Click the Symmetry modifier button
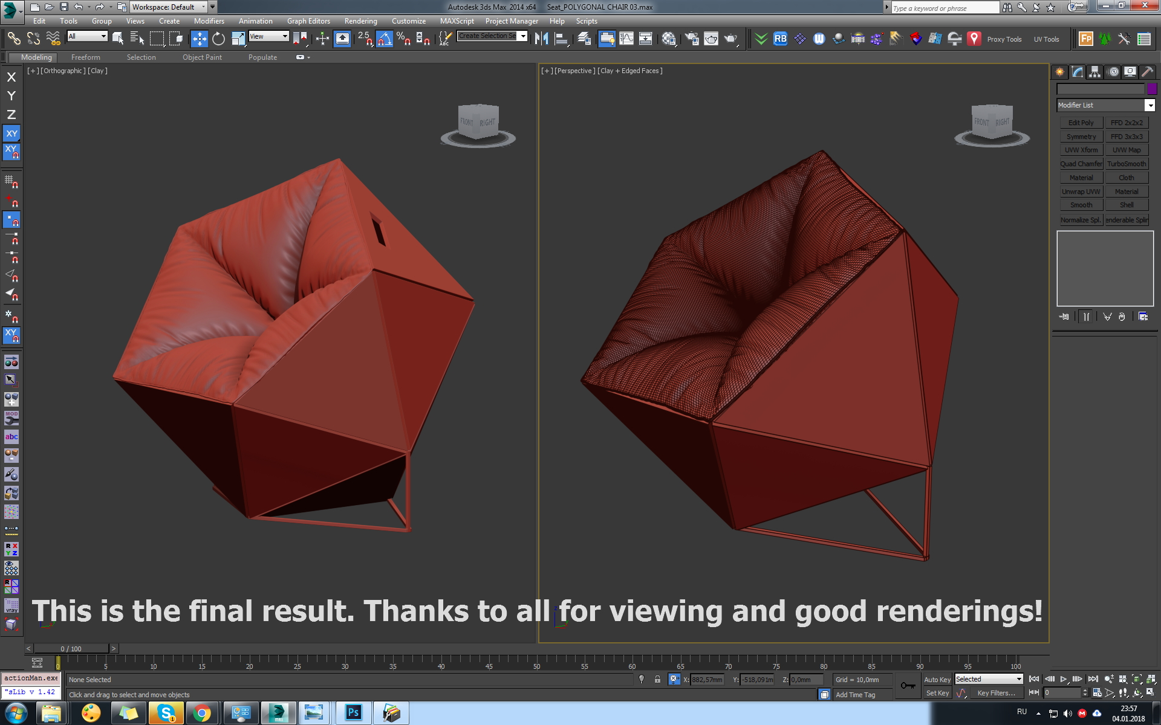The width and height of the screenshot is (1161, 725). 1079,135
